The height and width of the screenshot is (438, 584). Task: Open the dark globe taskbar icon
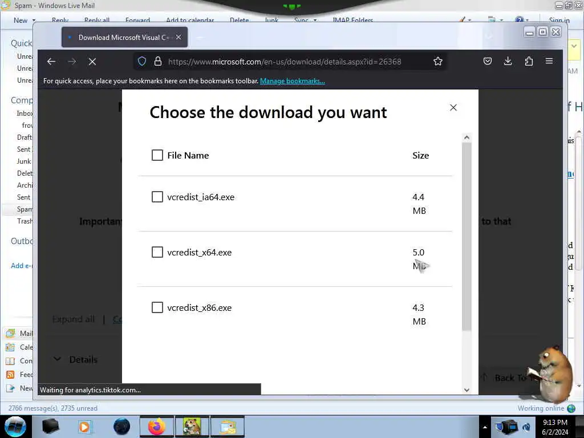pyautogui.click(x=121, y=427)
